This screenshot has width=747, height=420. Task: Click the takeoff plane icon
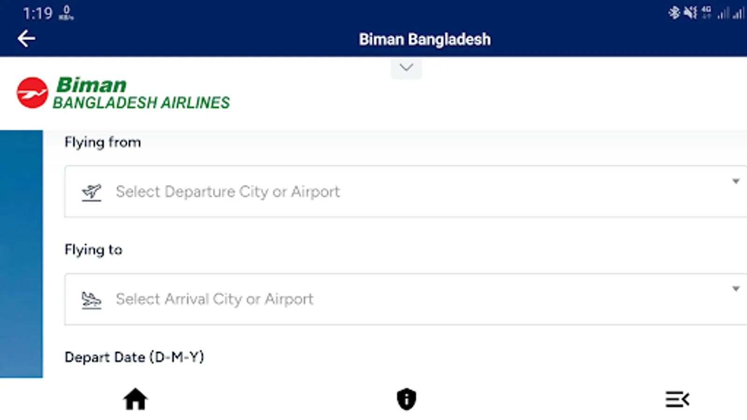point(92,192)
